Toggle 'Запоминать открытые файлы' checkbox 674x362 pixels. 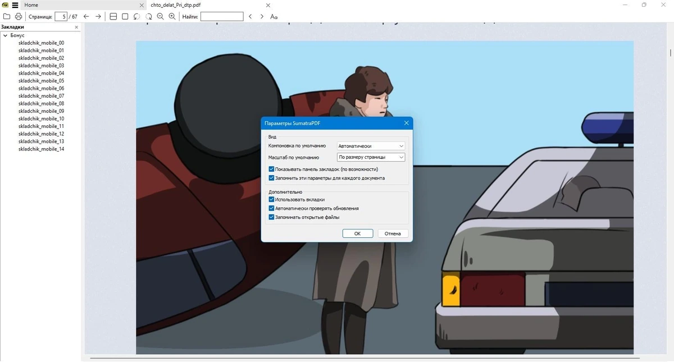(x=272, y=217)
